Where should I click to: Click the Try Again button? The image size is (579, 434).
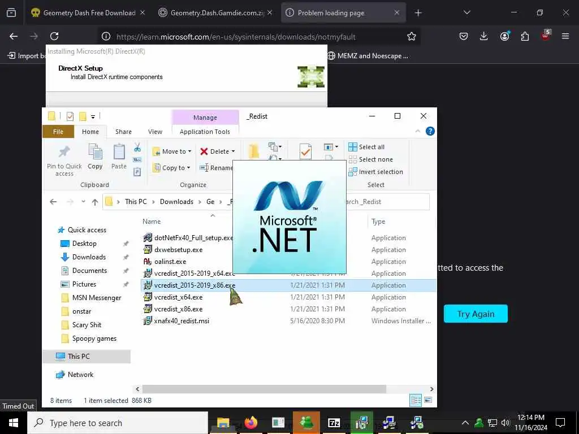point(476,314)
